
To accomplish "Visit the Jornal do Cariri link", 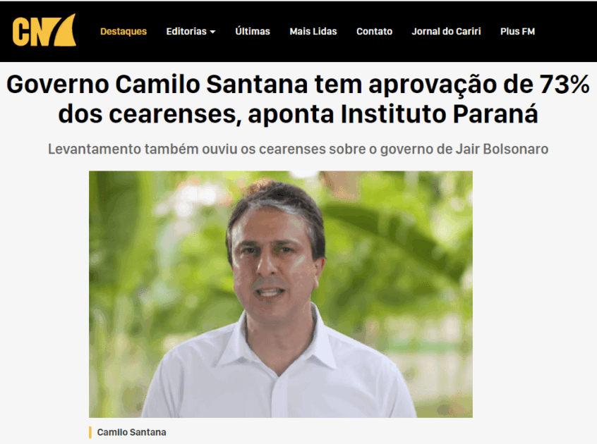I will [446, 31].
